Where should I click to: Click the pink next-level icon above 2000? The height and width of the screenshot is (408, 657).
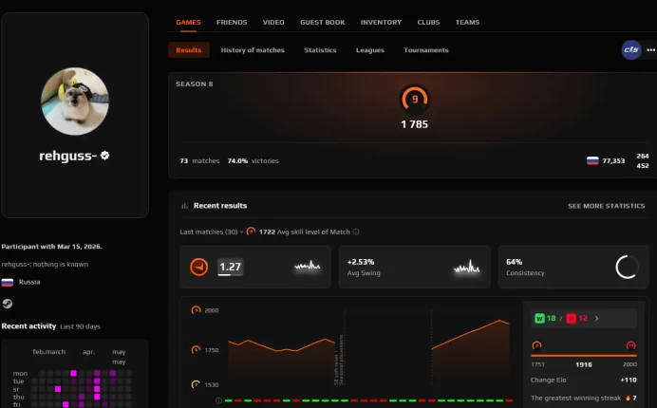click(630, 345)
